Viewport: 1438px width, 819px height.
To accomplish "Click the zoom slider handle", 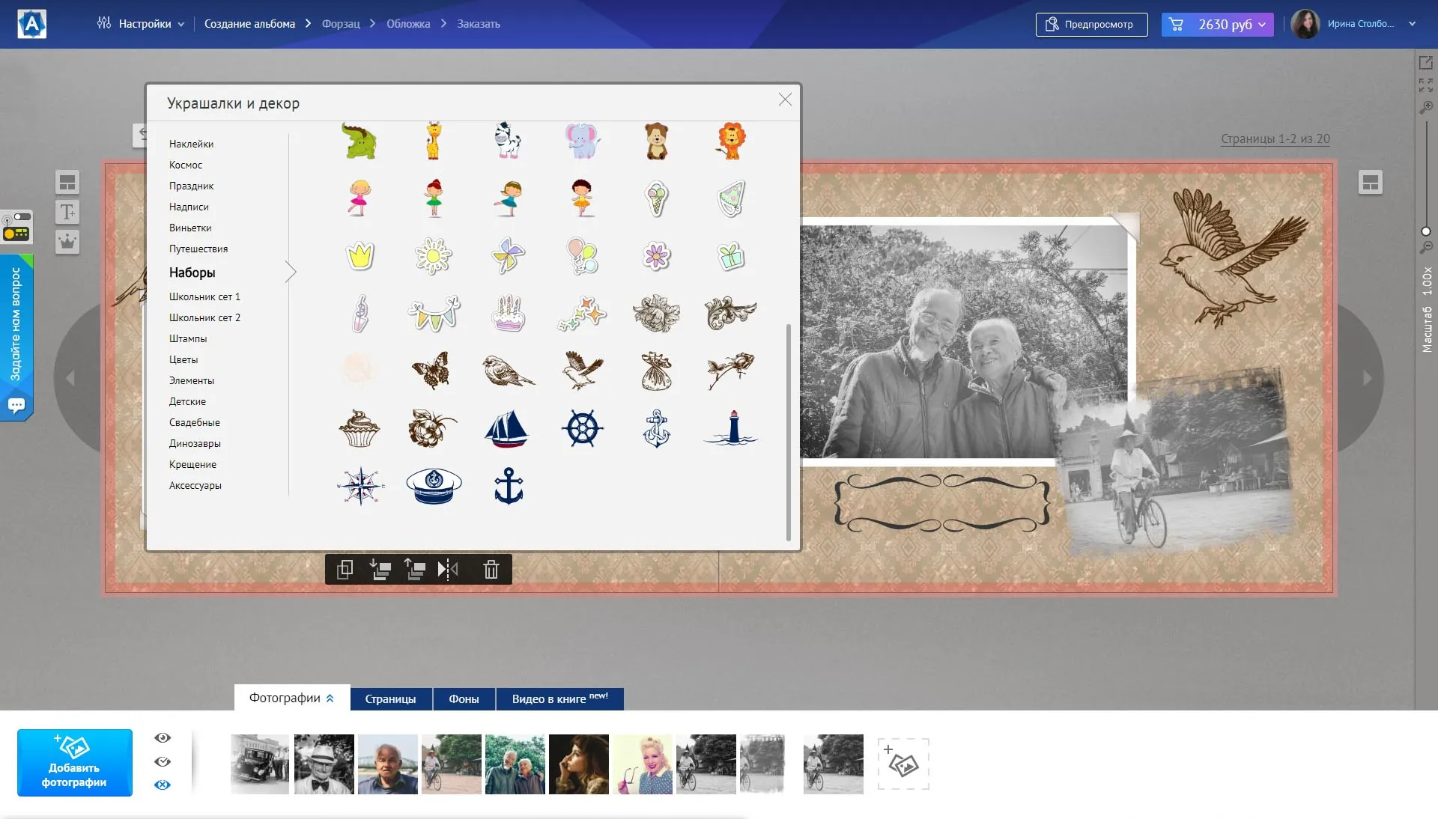I will [1426, 231].
